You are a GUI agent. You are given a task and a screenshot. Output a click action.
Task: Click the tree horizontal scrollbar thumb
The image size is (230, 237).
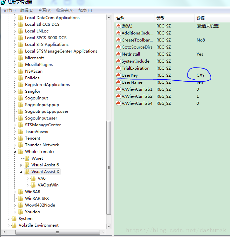pos(57,232)
